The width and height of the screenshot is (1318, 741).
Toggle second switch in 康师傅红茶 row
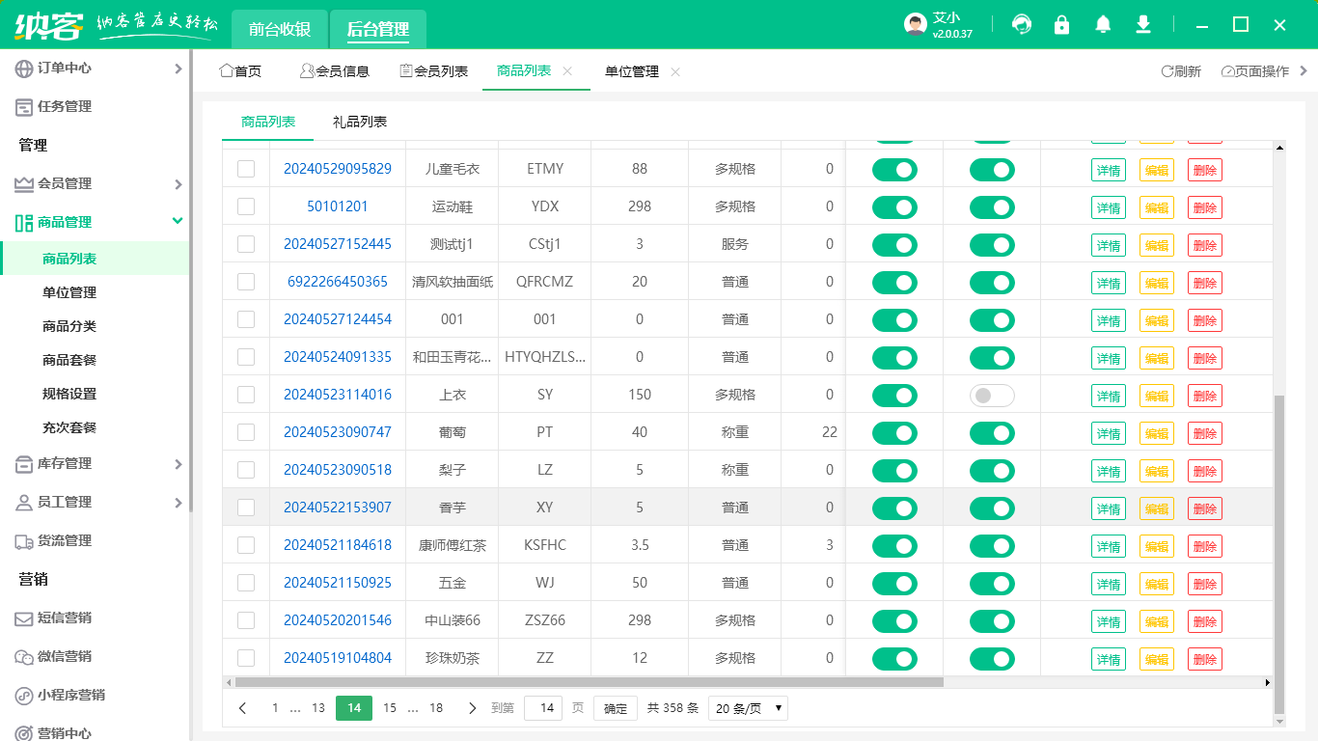(992, 546)
